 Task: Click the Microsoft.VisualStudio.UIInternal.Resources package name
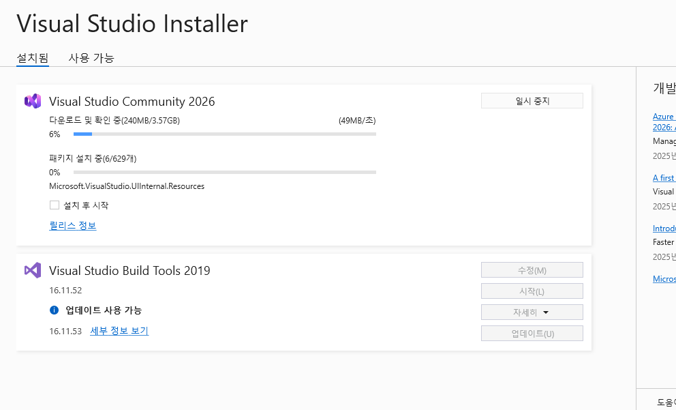[x=127, y=186]
